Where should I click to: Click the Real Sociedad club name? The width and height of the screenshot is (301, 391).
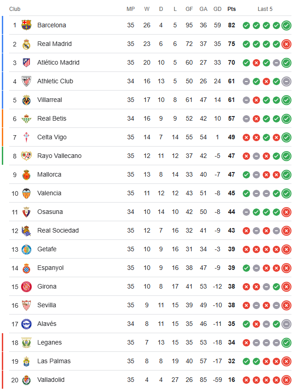[x=58, y=230]
